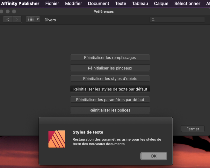Screen dimensions: 210x168
Task: Open the Fichier menu
Action: tap(52, 4)
